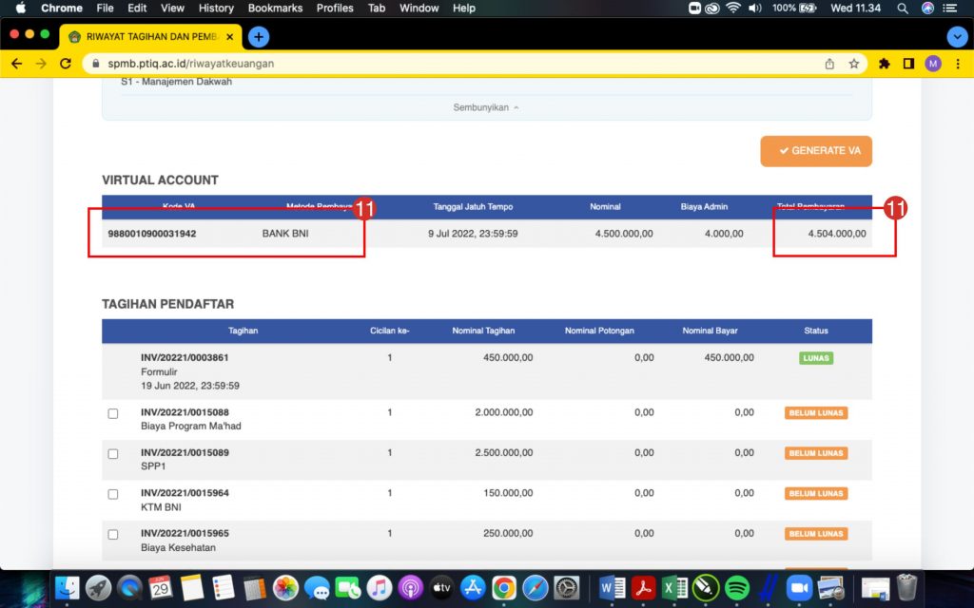Viewport: 974px width, 608px height.
Task: Open Spotlight search in menu bar
Action: (x=903, y=8)
